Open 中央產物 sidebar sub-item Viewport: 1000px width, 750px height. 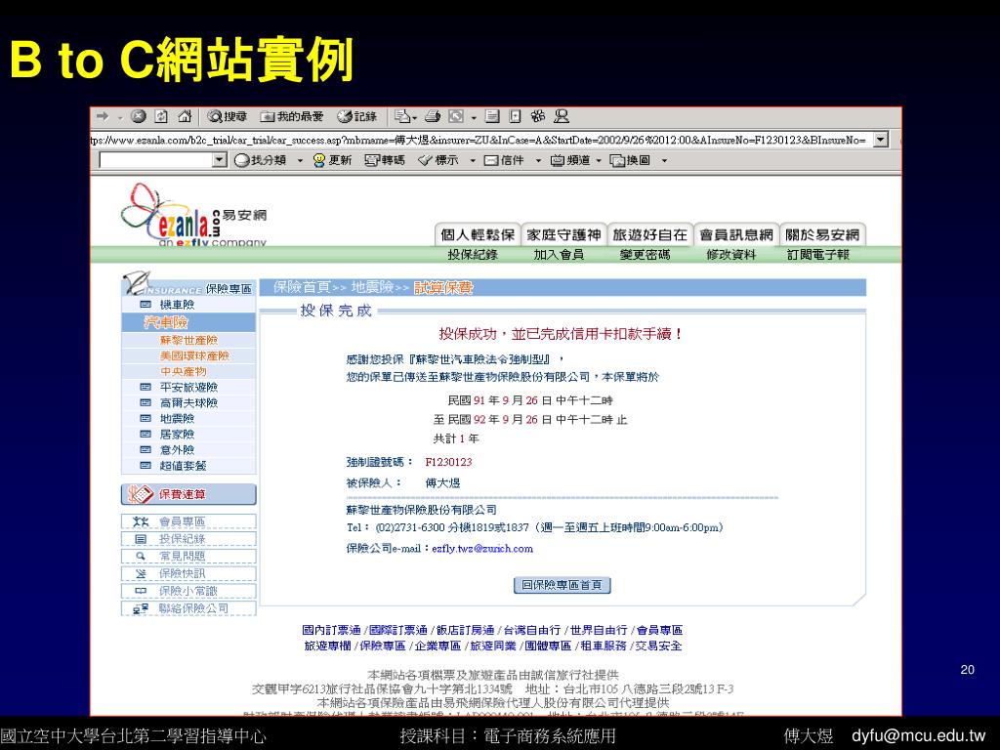pyautogui.click(x=183, y=371)
